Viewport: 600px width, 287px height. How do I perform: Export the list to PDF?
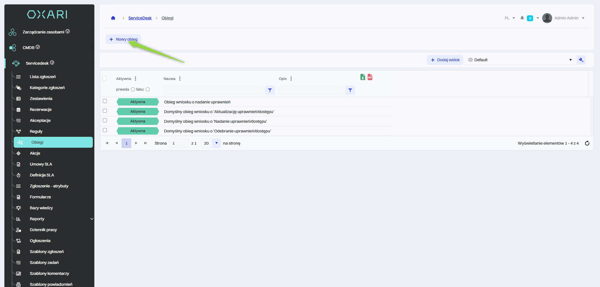(x=370, y=77)
